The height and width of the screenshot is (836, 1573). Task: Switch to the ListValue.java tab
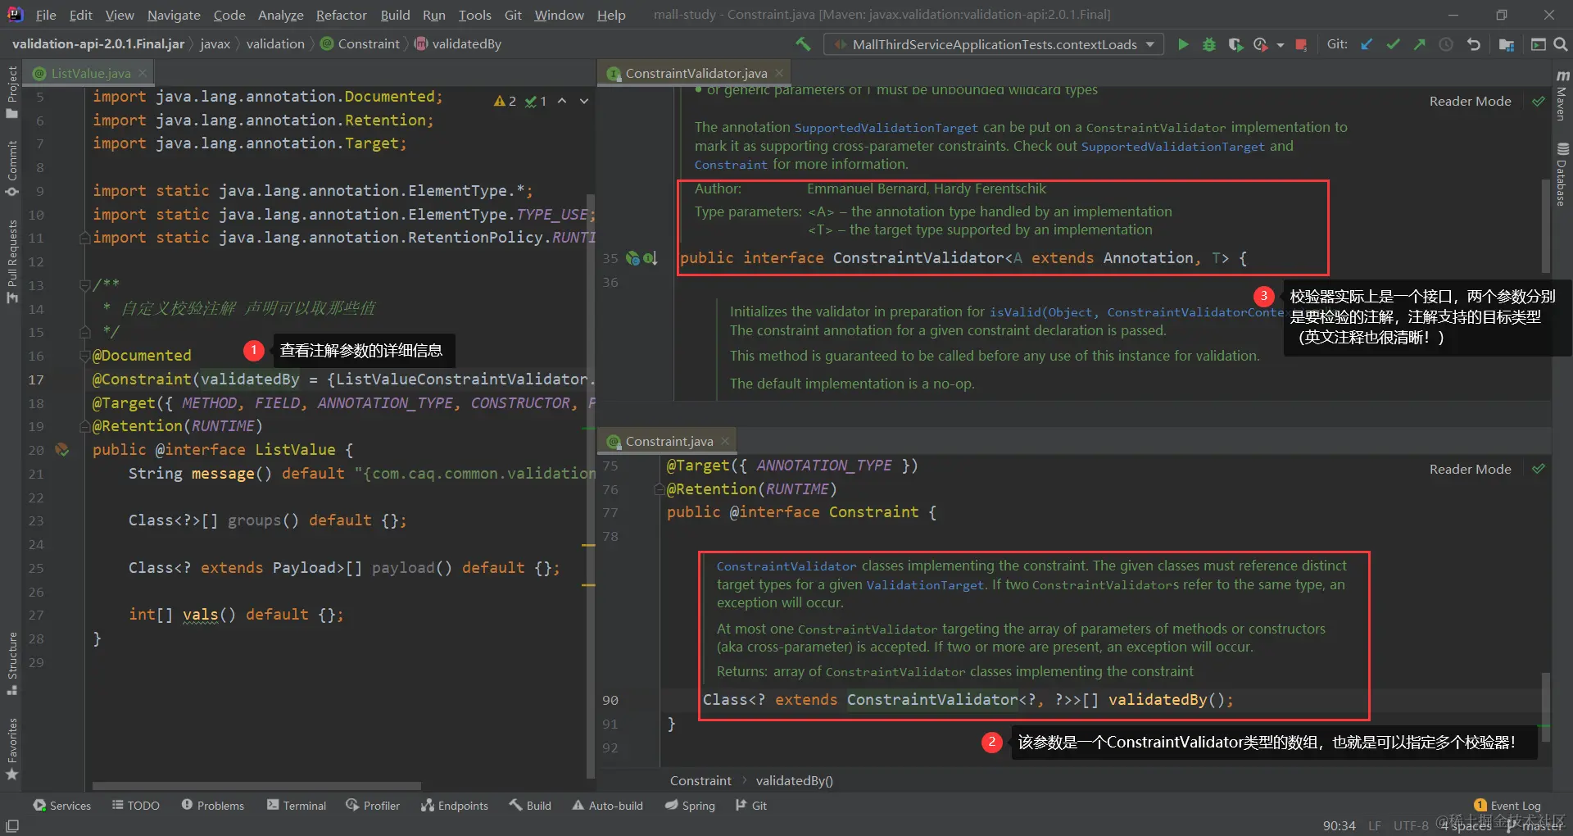pyautogui.click(x=90, y=74)
